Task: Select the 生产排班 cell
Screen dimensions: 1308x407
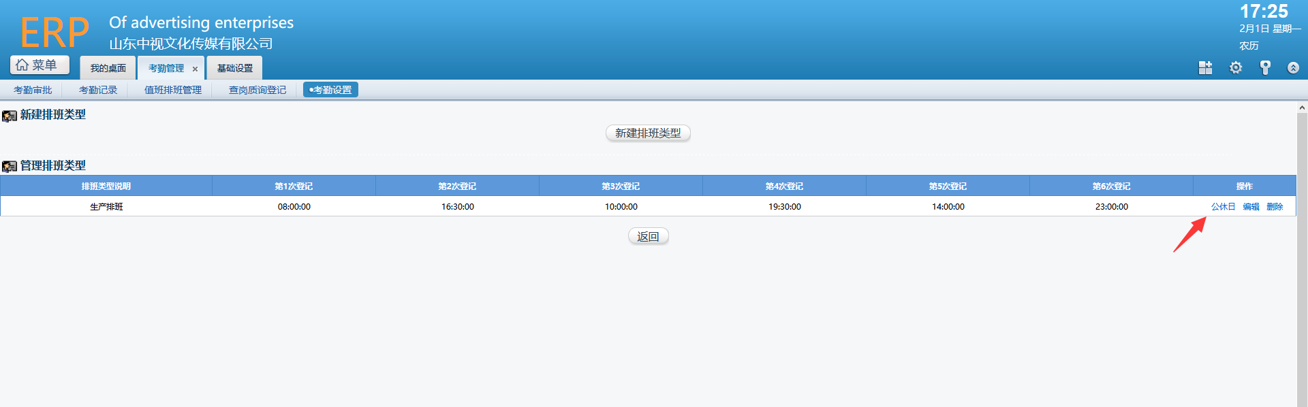Action: (x=106, y=206)
